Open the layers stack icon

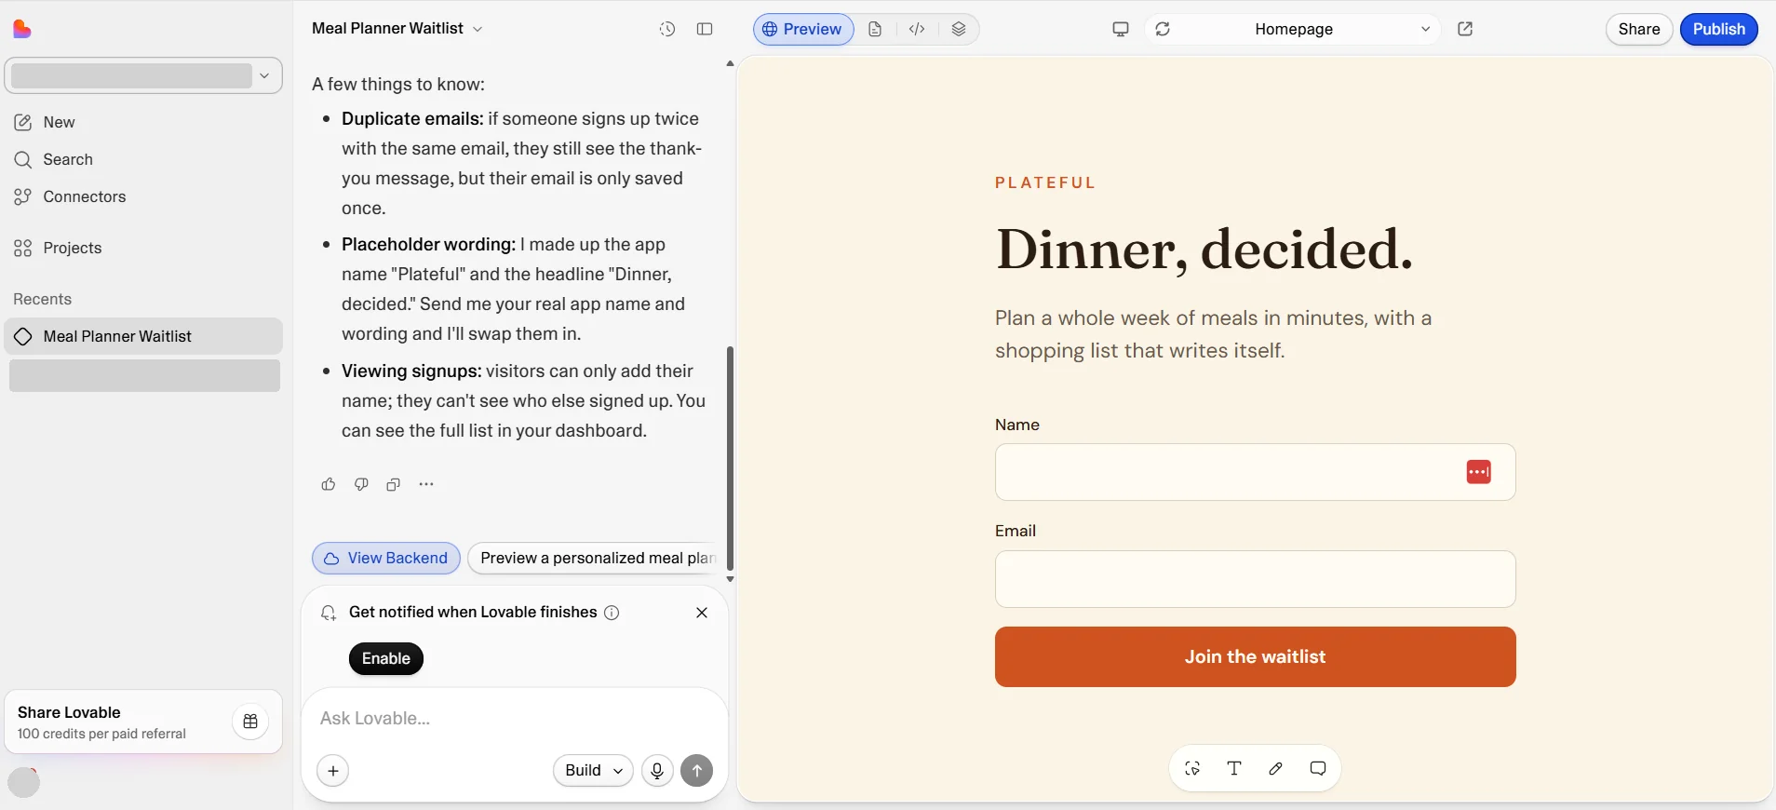959,29
